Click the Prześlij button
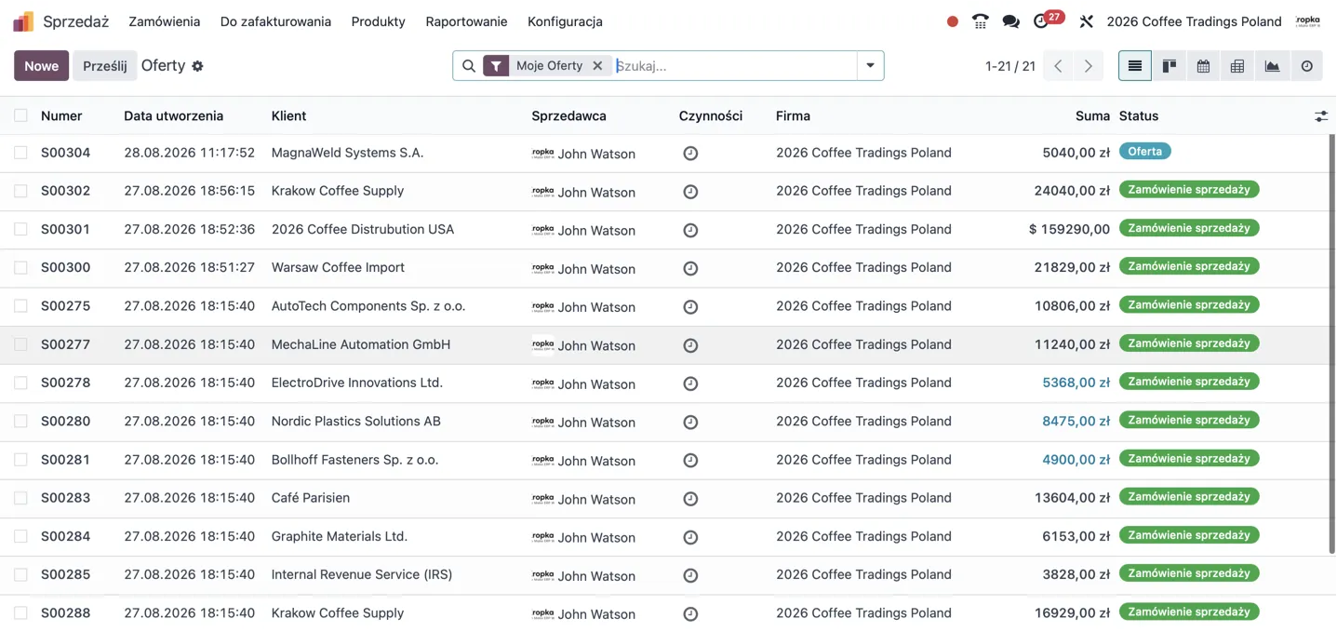1337x632 pixels. (x=104, y=66)
